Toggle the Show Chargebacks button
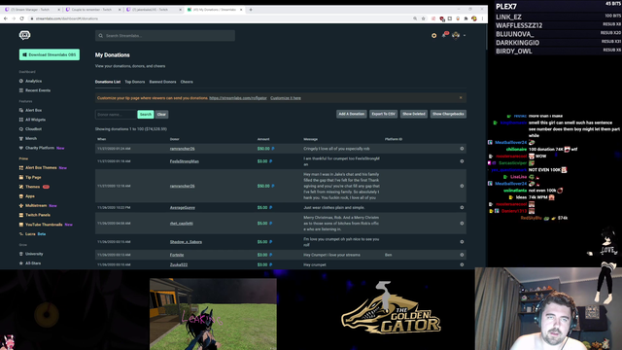The image size is (622, 350). click(x=448, y=114)
